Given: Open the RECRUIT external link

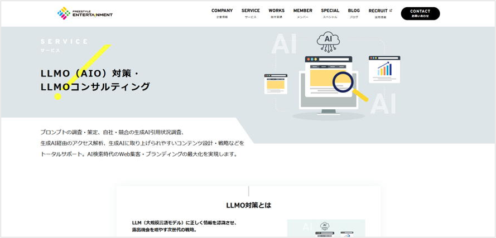Looking at the screenshot, I should (380, 13).
